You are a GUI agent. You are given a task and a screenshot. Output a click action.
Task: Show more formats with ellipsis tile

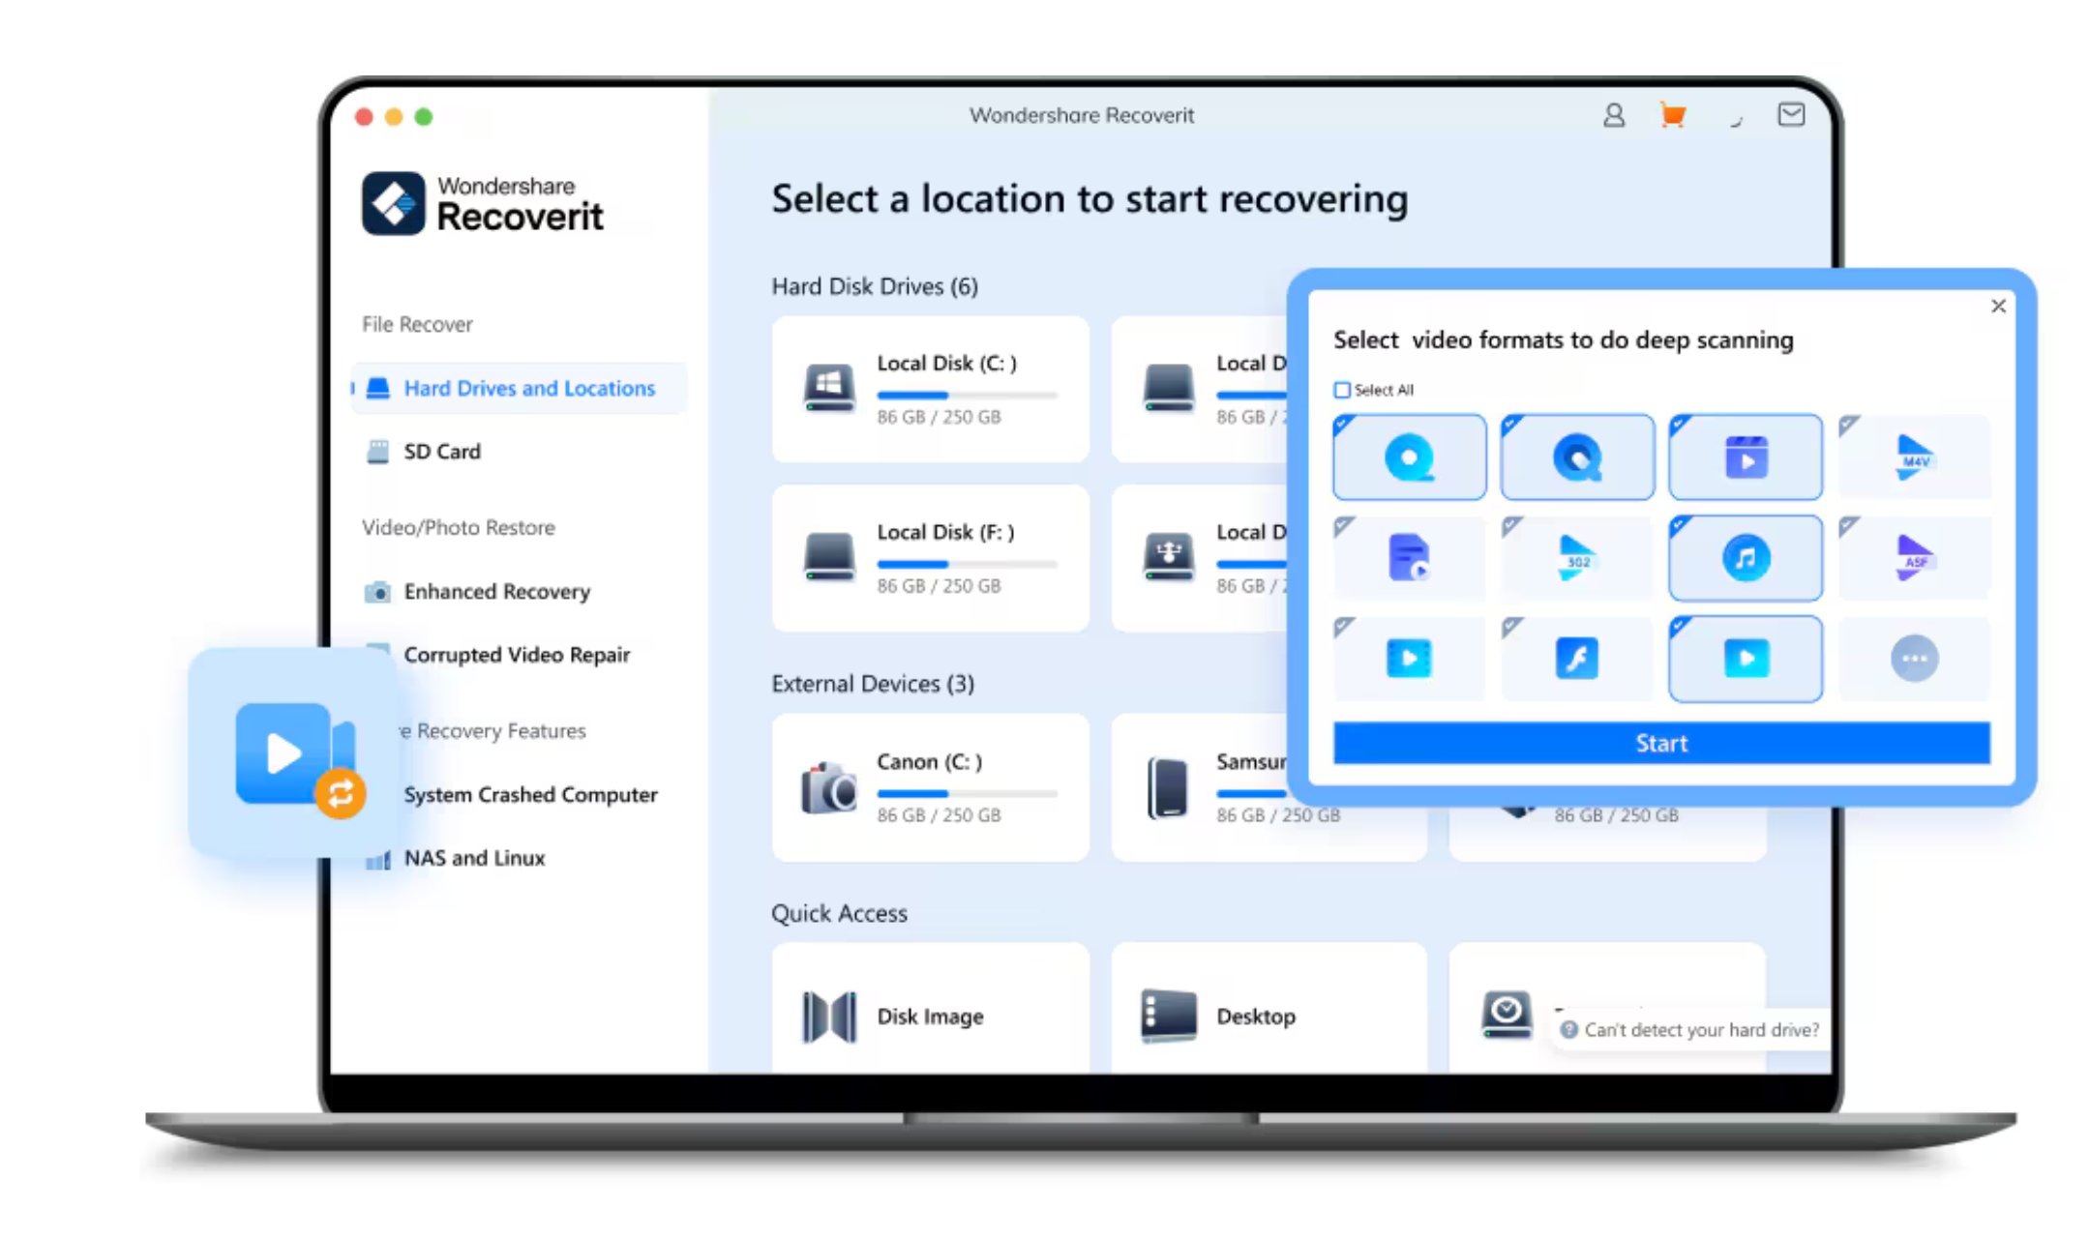coord(1914,659)
